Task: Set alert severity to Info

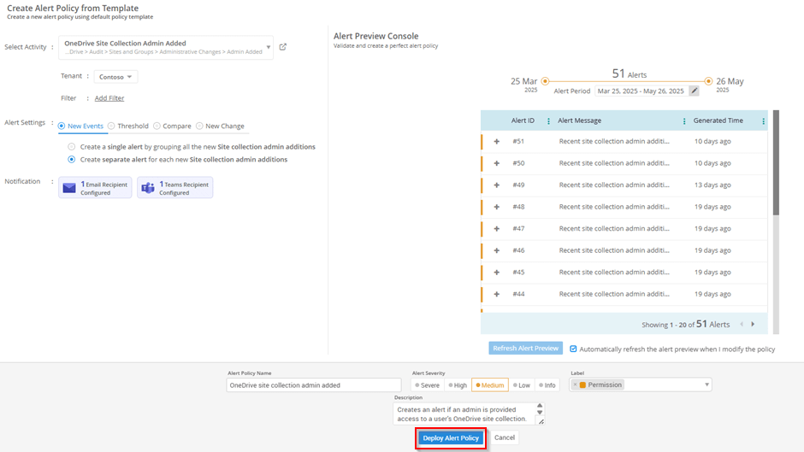Action: pos(547,384)
